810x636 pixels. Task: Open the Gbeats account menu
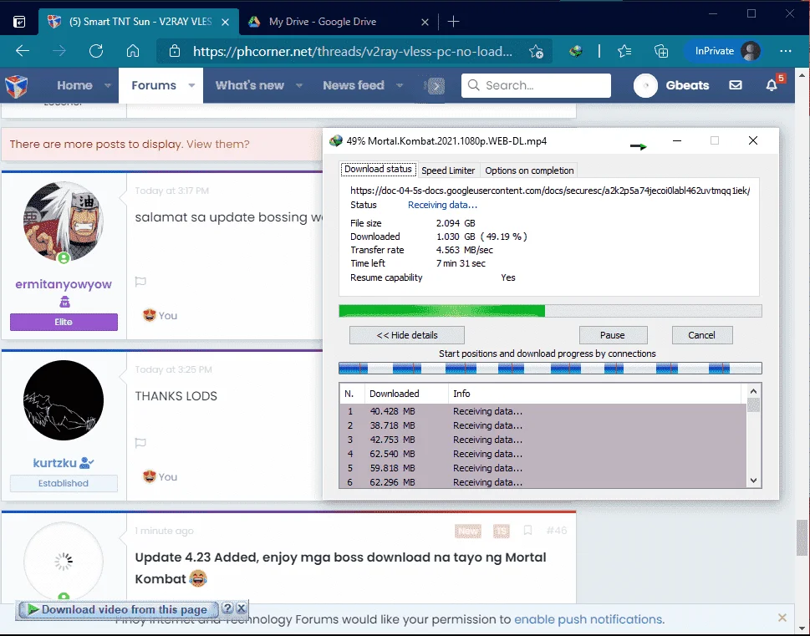pyautogui.click(x=671, y=85)
